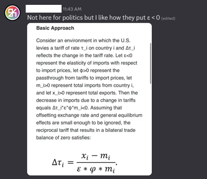
Task: Click the 11:43 AM message timestamp
Action: 72,9
